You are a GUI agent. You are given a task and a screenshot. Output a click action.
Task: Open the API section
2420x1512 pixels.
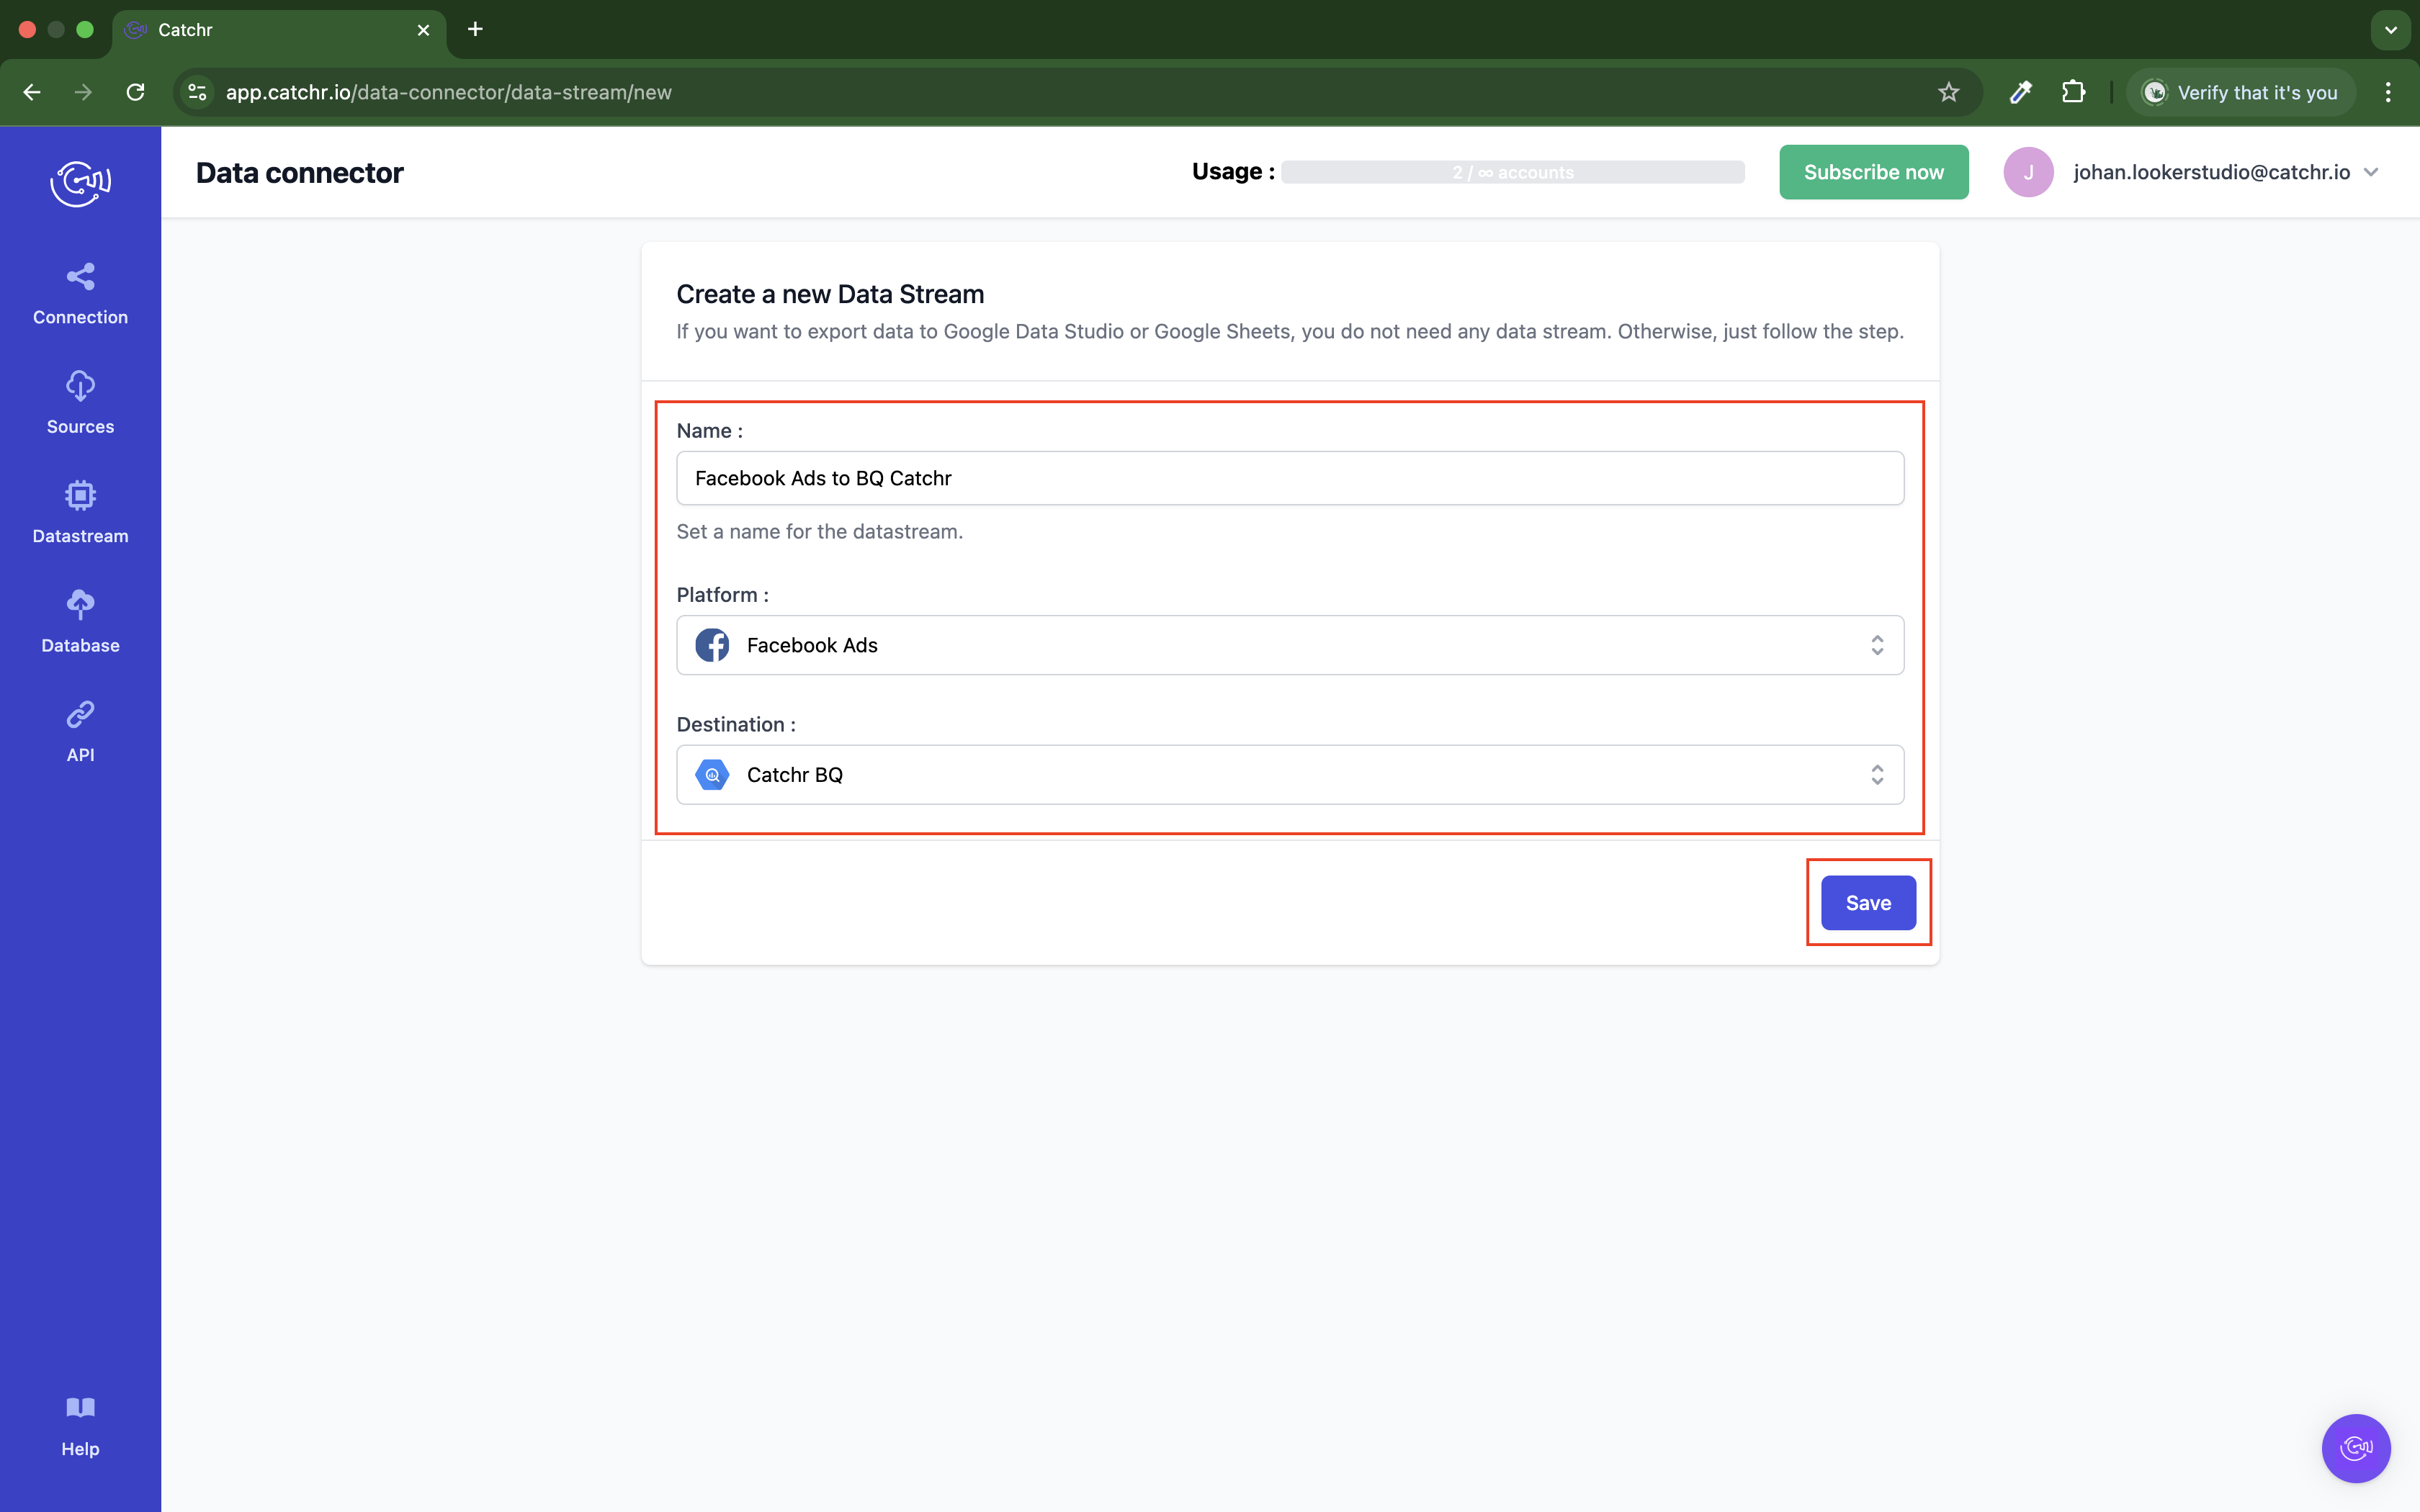pos(80,731)
